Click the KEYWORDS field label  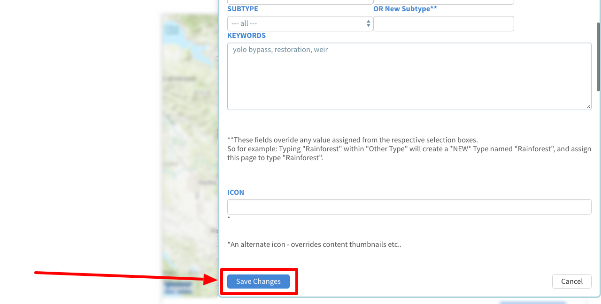pos(246,36)
